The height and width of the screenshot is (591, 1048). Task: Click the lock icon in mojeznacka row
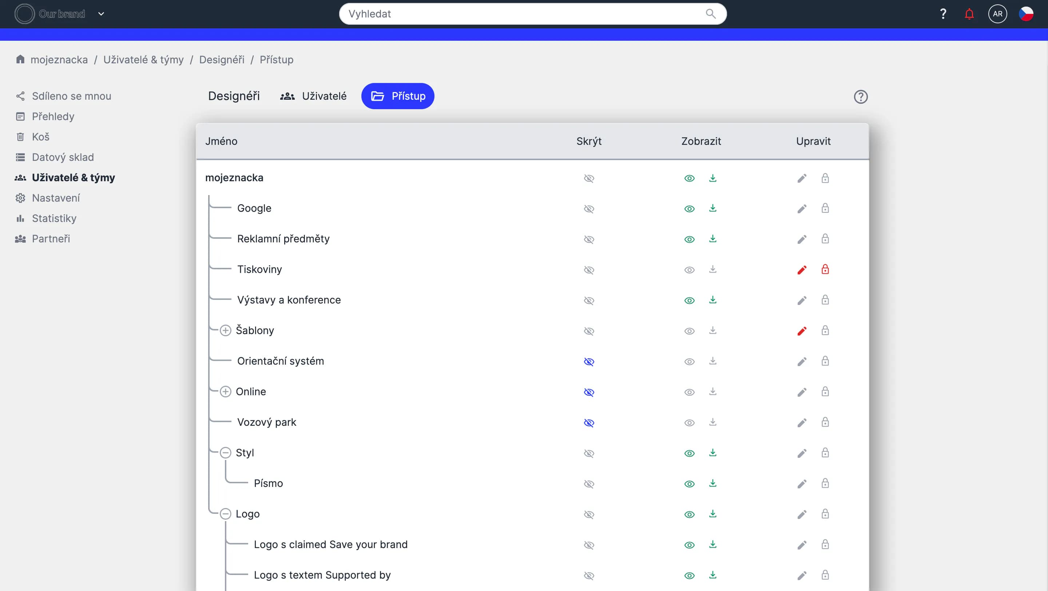point(825,178)
